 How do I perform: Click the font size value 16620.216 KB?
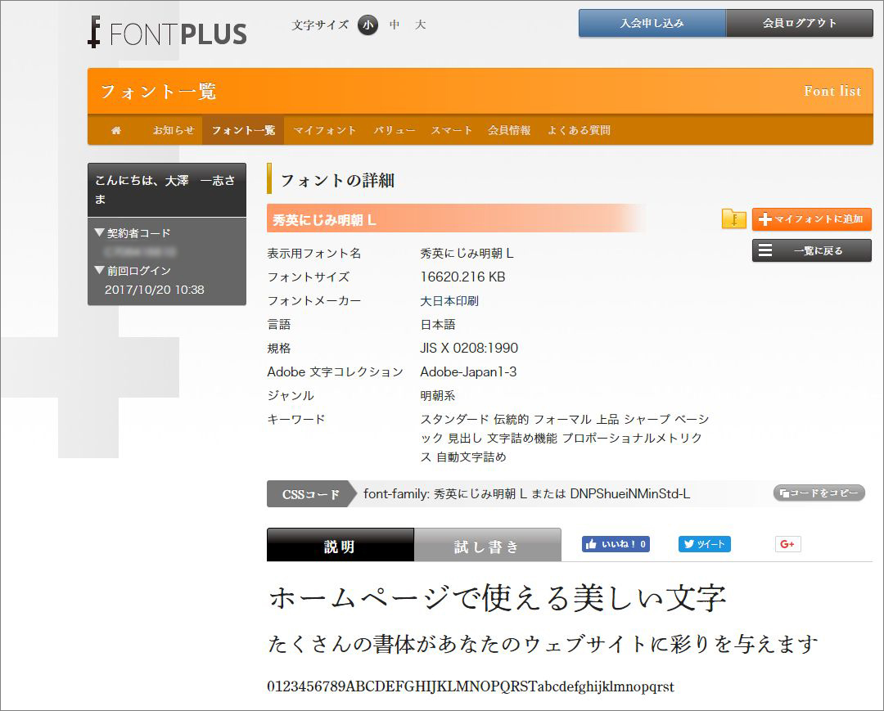[462, 277]
